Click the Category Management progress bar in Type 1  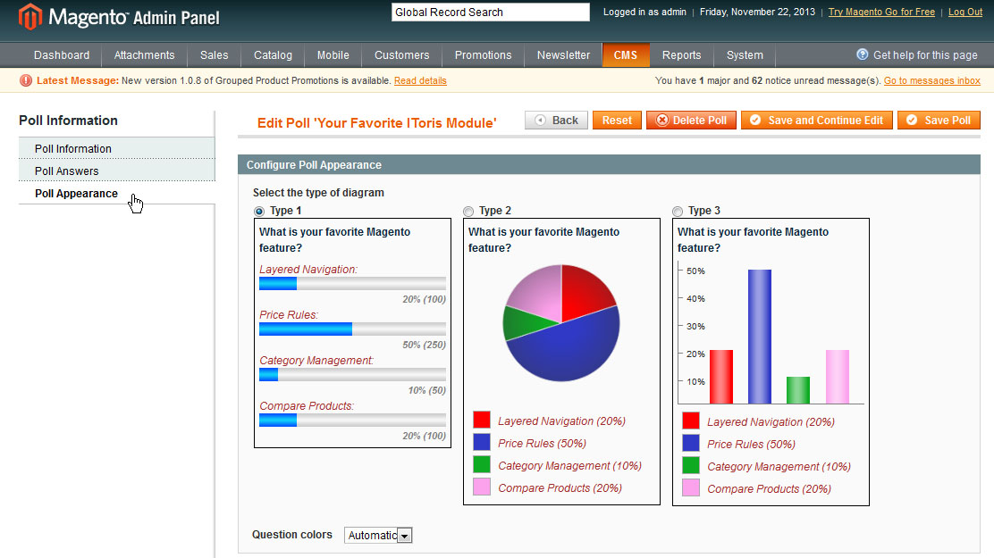[x=352, y=374]
